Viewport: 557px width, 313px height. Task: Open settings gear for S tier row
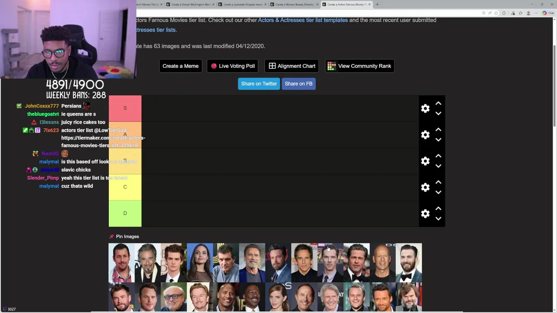pos(425,108)
